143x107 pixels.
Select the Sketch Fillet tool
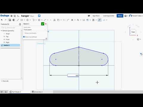pos(68,20)
